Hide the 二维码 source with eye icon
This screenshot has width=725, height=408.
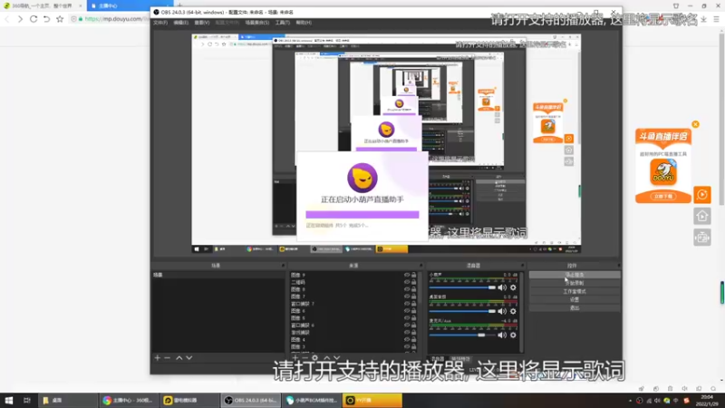407,282
